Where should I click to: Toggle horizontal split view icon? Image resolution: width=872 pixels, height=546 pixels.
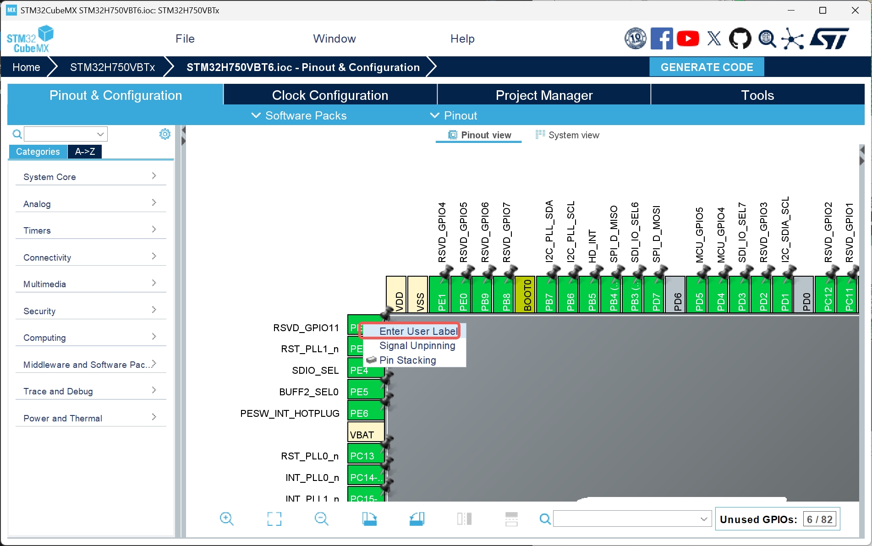coord(511,519)
